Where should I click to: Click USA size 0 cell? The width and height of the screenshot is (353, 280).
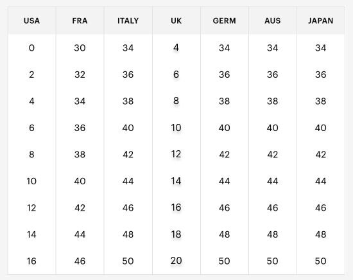31,48
